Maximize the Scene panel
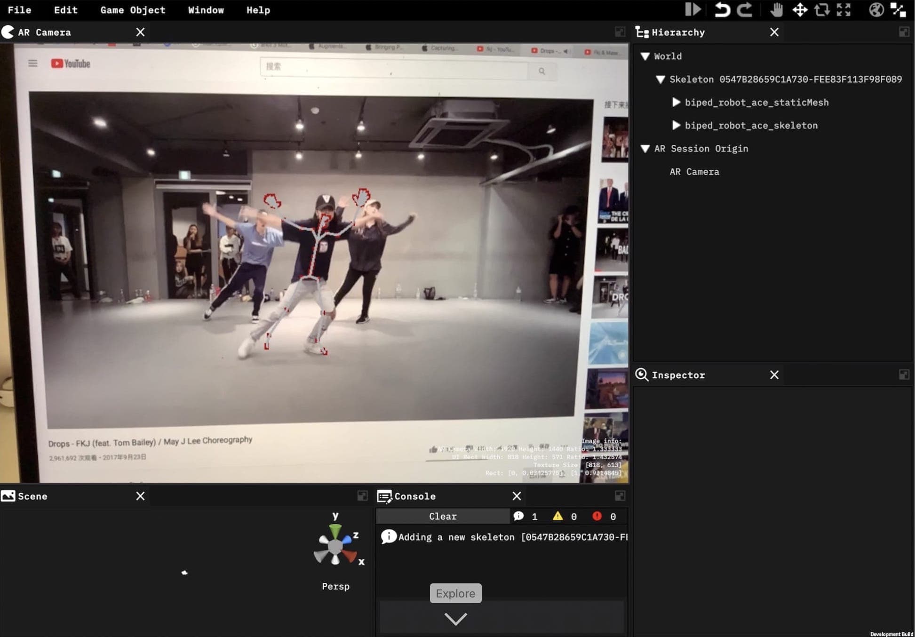The height and width of the screenshot is (637, 916). 362,496
